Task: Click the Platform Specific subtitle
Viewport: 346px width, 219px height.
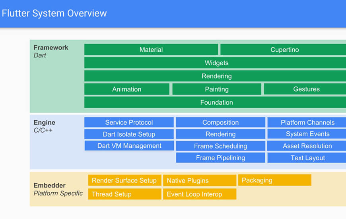Action: point(58,193)
